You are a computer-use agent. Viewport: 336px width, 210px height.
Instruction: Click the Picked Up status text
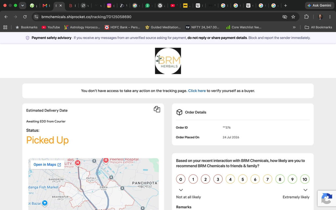point(47,140)
